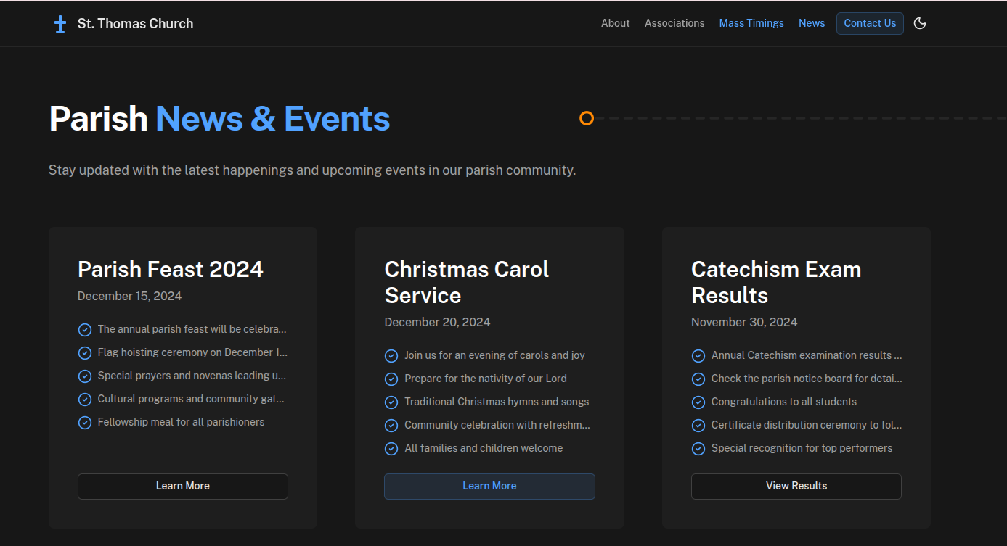Click check icon beside Traditional Christmas hymns
The width and height of the screenshot is (1007, 546).
pyautogui.click(x=391, y=402)
